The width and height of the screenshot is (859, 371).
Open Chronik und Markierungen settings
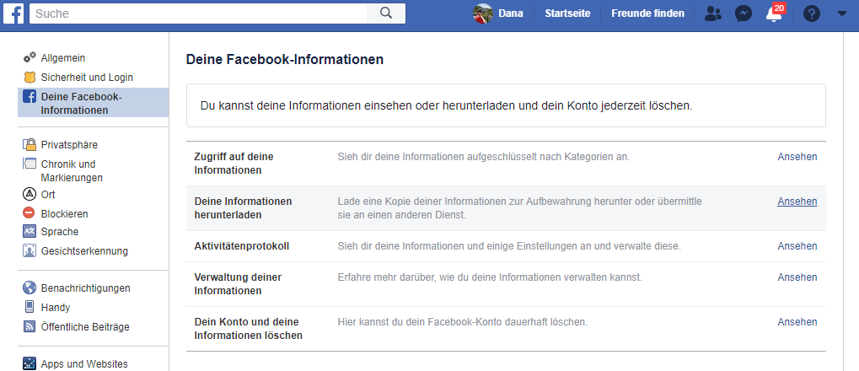[72, 170]
